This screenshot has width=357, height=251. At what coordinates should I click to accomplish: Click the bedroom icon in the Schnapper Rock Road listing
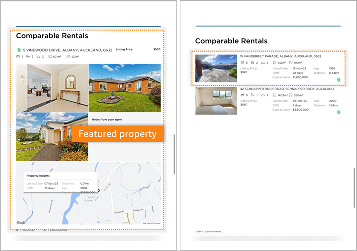click(x=242, y=95)
